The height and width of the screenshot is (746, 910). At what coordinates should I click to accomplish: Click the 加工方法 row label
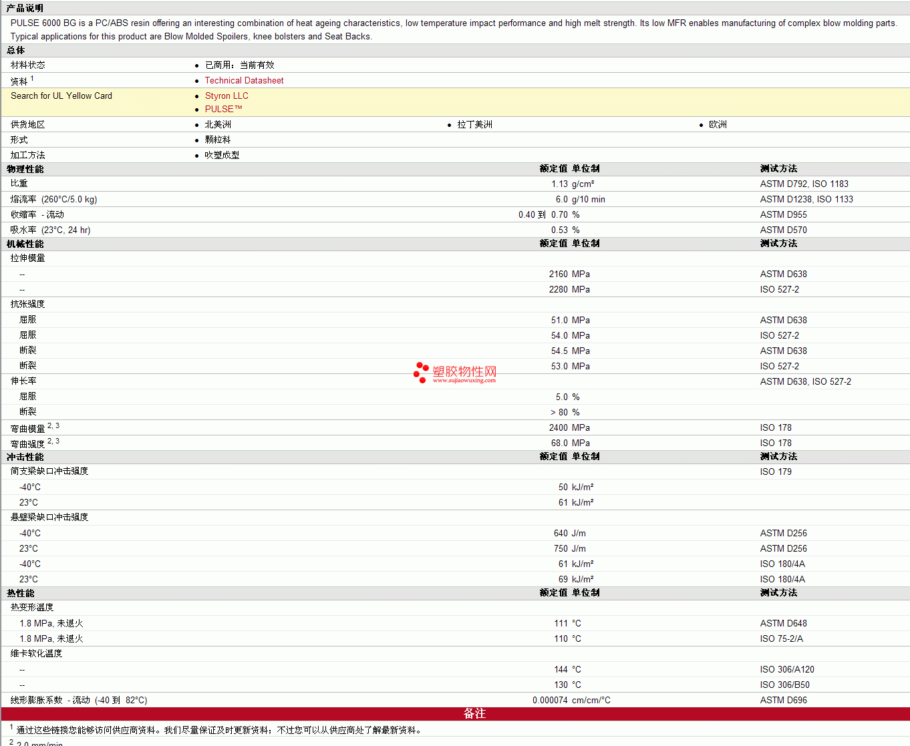pyautogui.click(x=28, y=155)
